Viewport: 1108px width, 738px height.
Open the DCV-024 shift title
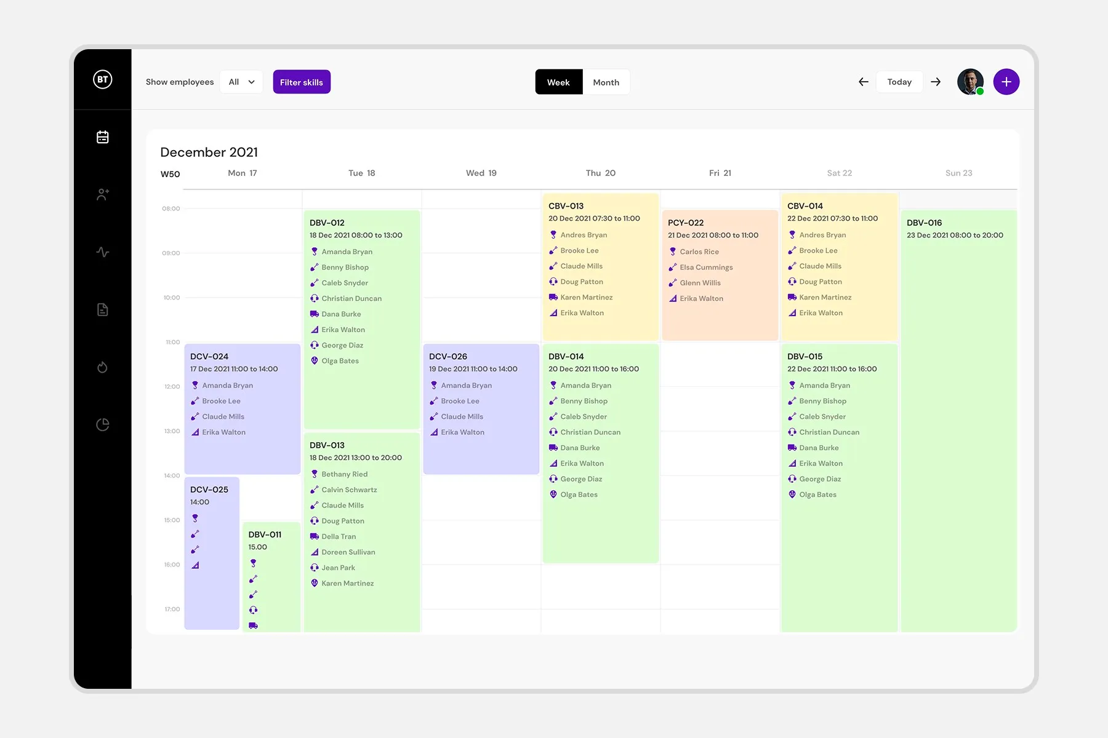click(x=209, y=356)
